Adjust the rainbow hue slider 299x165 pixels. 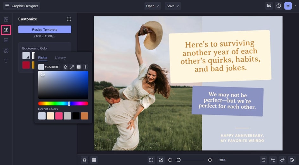[x=63, y=104]
